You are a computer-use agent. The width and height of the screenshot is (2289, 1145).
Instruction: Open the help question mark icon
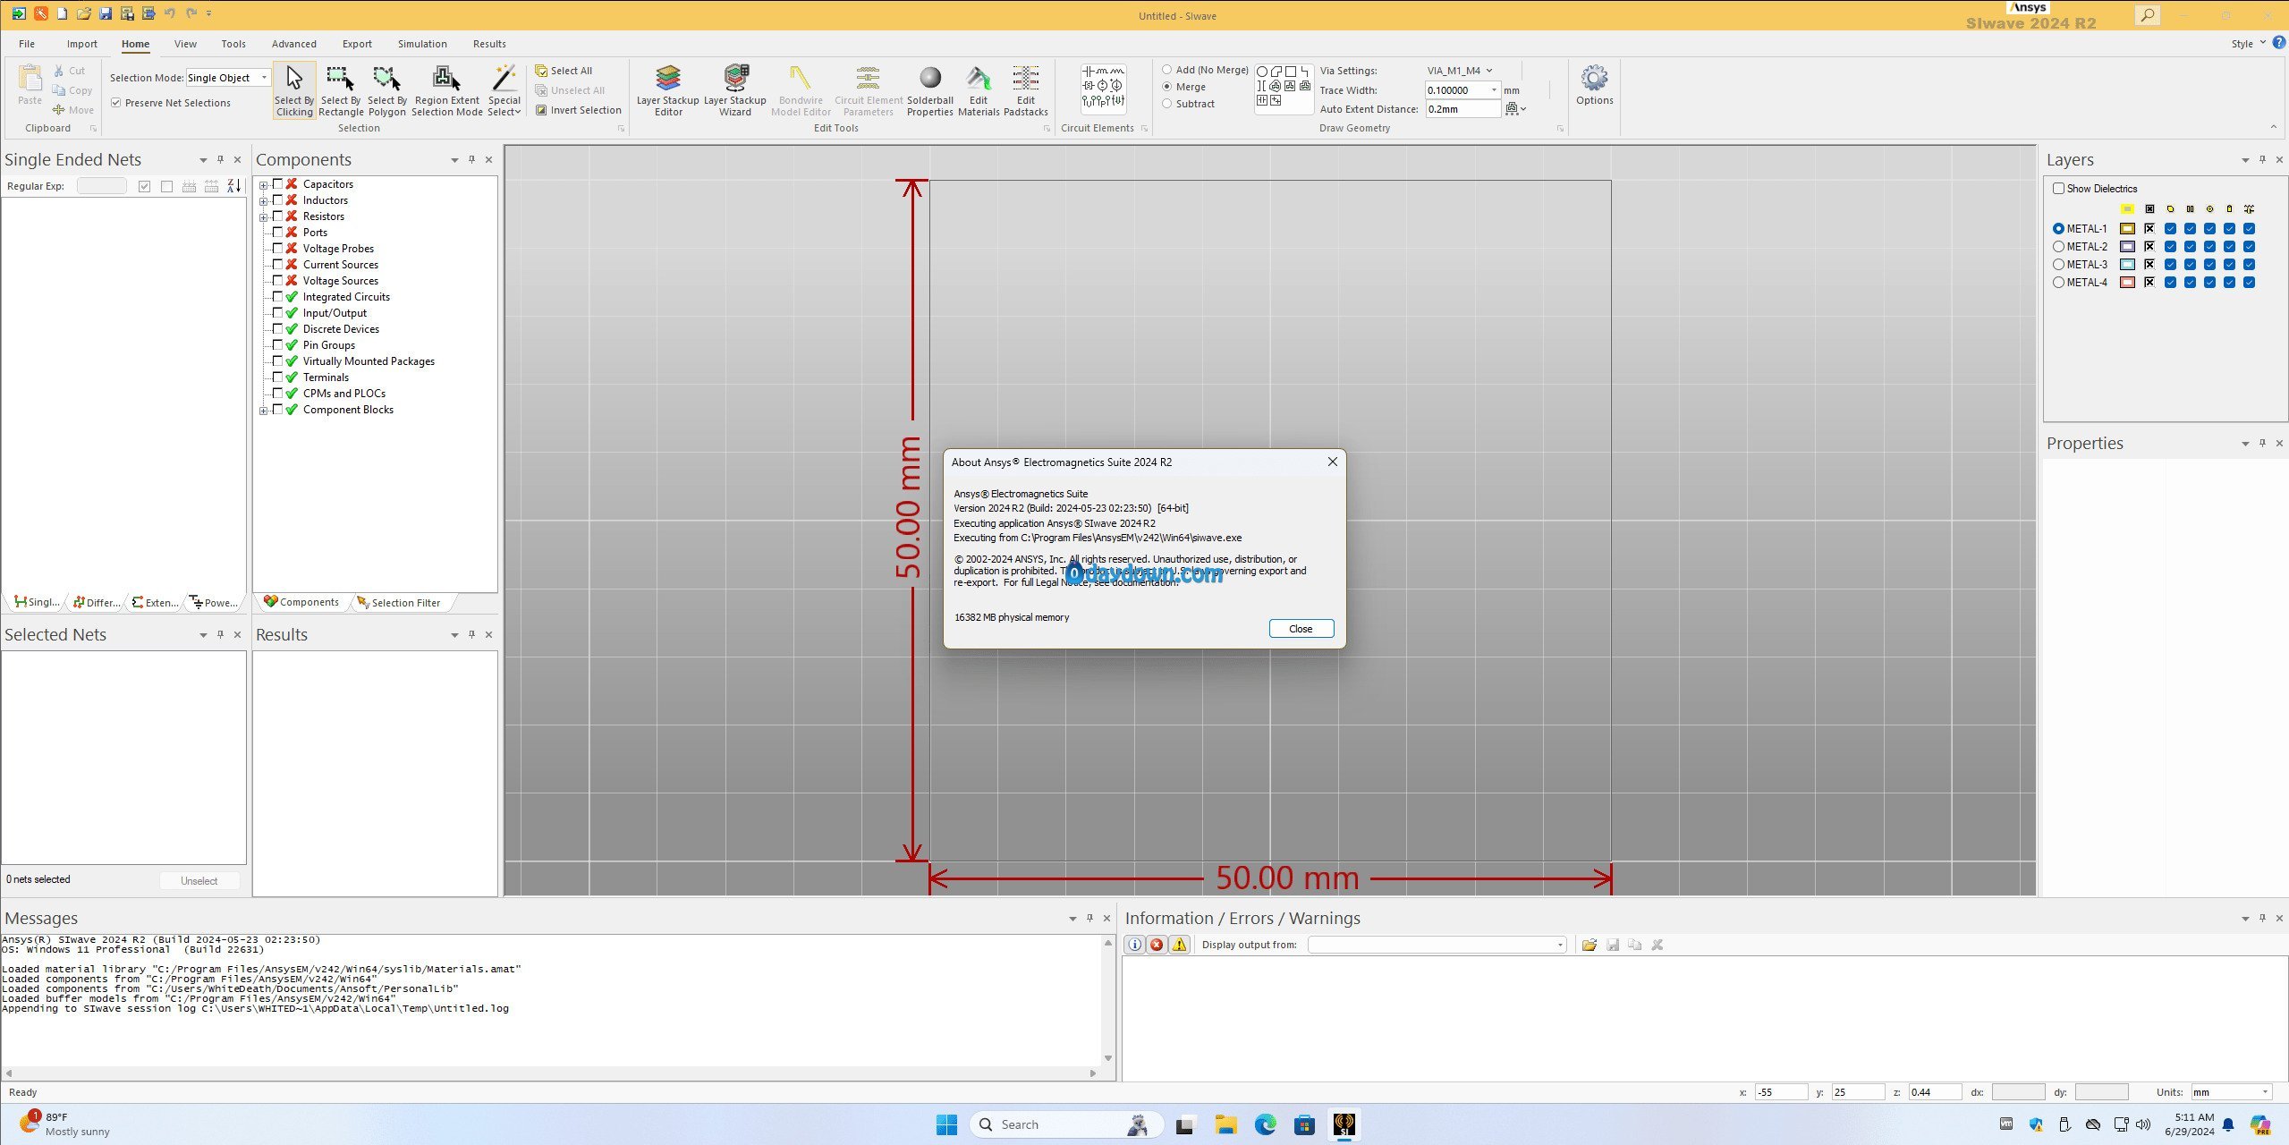tap(2278, 42)
